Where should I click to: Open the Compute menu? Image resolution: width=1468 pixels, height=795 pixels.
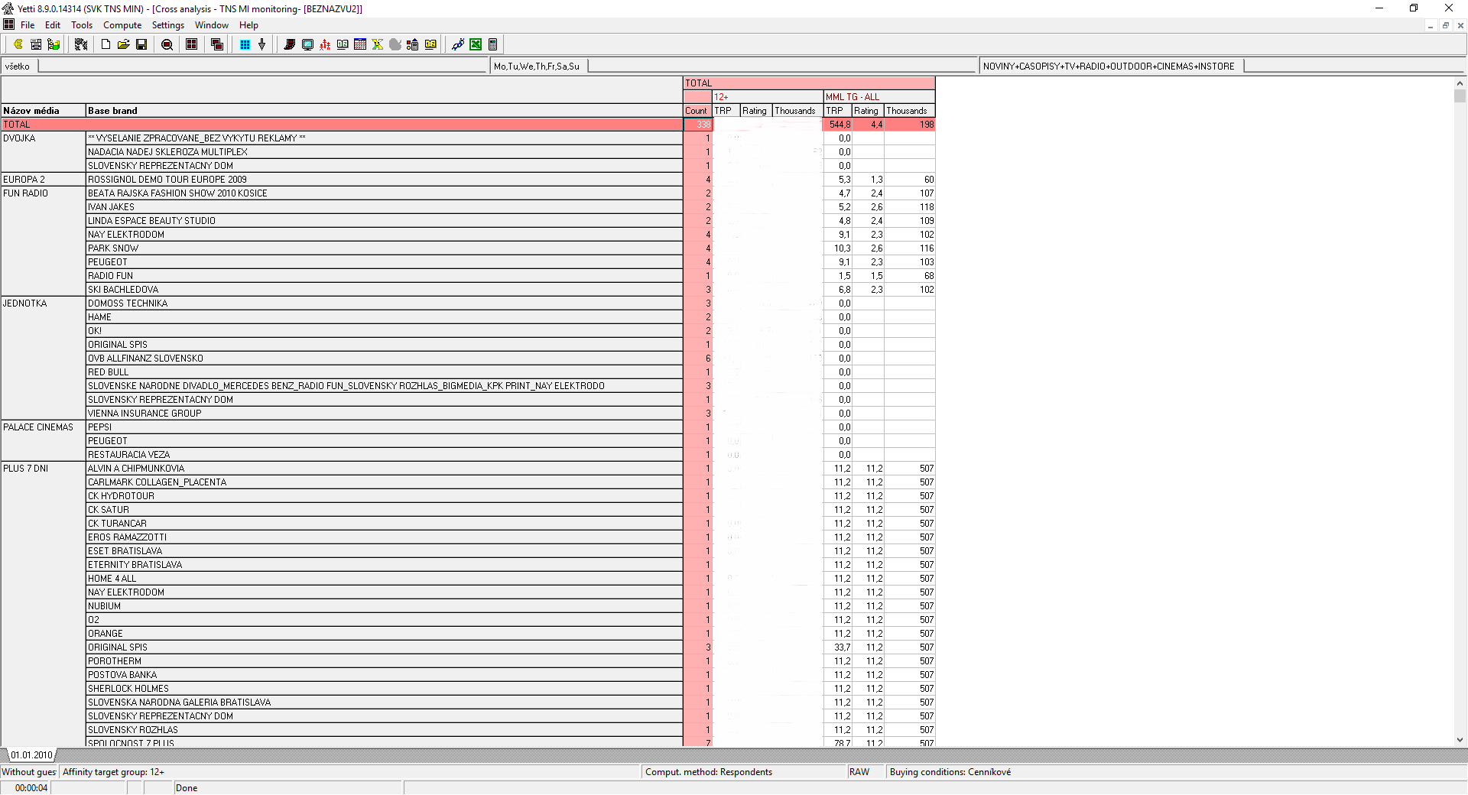pos(122,25)
